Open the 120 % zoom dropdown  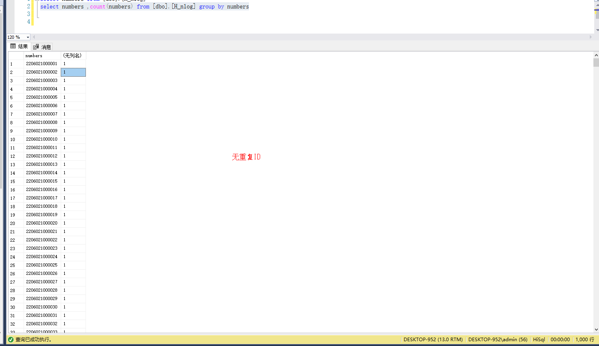pos(28,37)
